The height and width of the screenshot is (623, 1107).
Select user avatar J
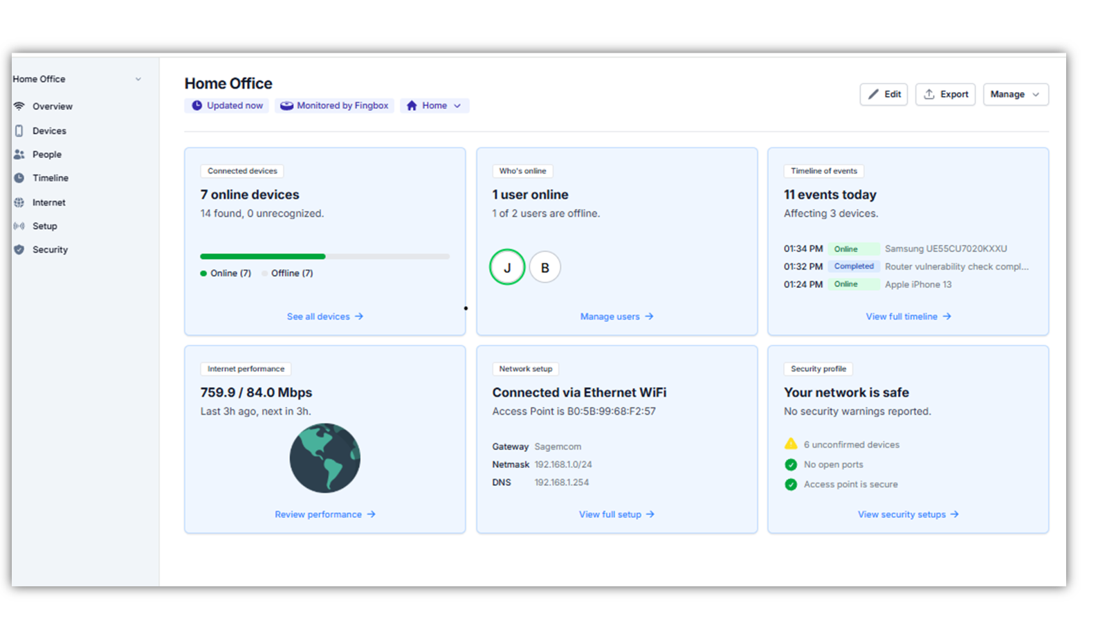507,267
